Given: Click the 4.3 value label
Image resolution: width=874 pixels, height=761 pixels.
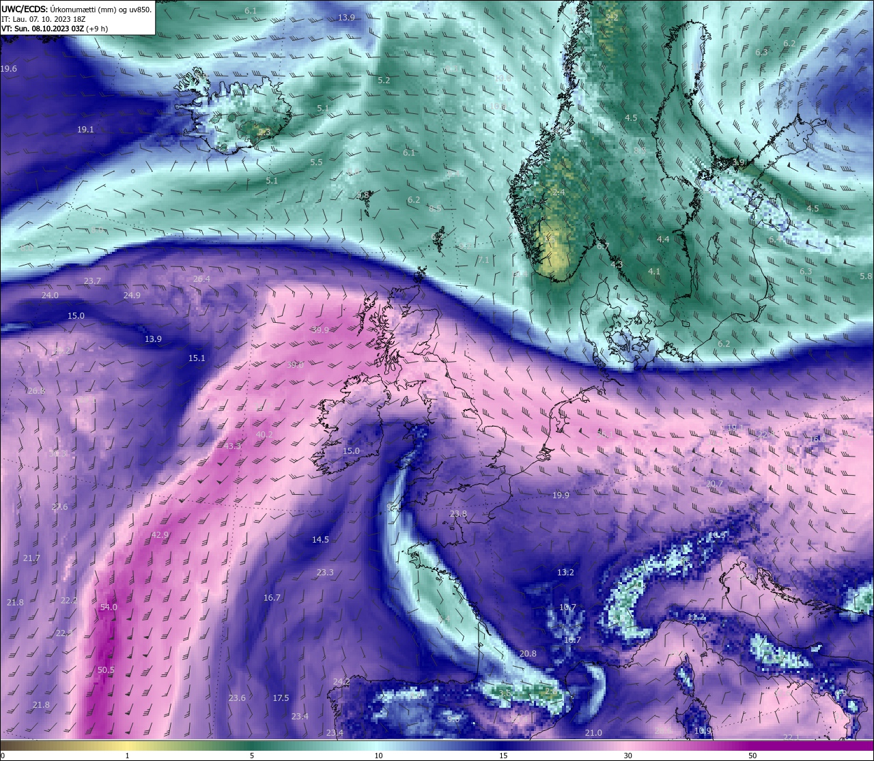Looking at the screenshot, I should 617,265.
